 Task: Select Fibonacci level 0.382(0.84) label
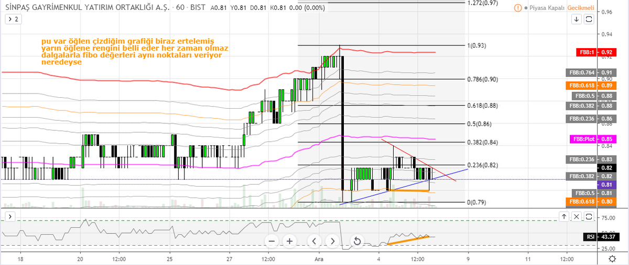pos(482,142)
